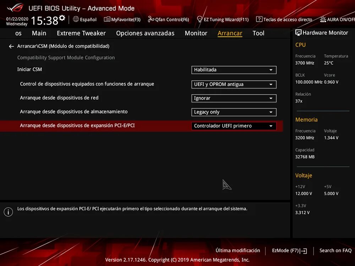This screenshot has height=266, width=355.
Task: Click Qfan Control(F6) label
Action: 172,20
